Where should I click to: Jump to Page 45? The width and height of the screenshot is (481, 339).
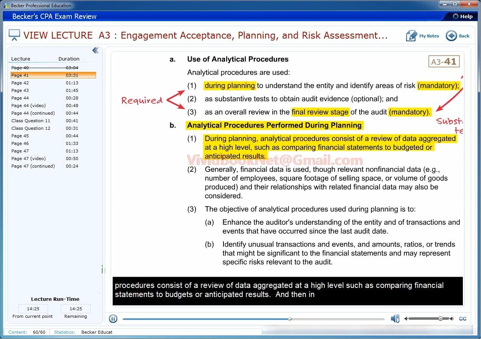click(x=53, y=136)
